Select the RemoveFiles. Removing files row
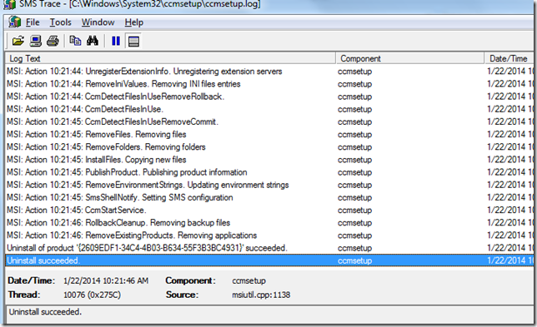 click(x=269, y=135)
